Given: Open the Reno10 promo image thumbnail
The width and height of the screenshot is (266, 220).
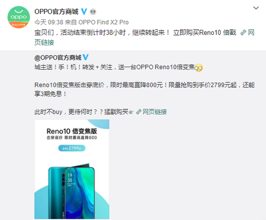Looking at the screenshot, I should pyautogui.click(x=72, y=169).
